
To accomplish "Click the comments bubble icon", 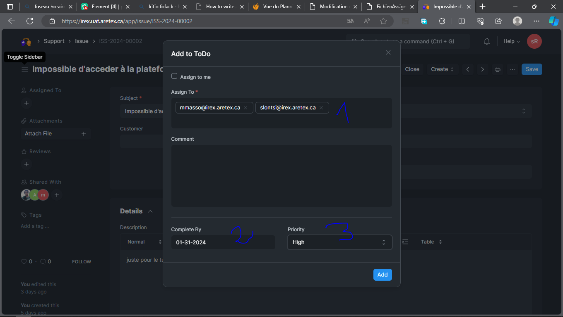I will pyautogui.click(x=43, y=262).
